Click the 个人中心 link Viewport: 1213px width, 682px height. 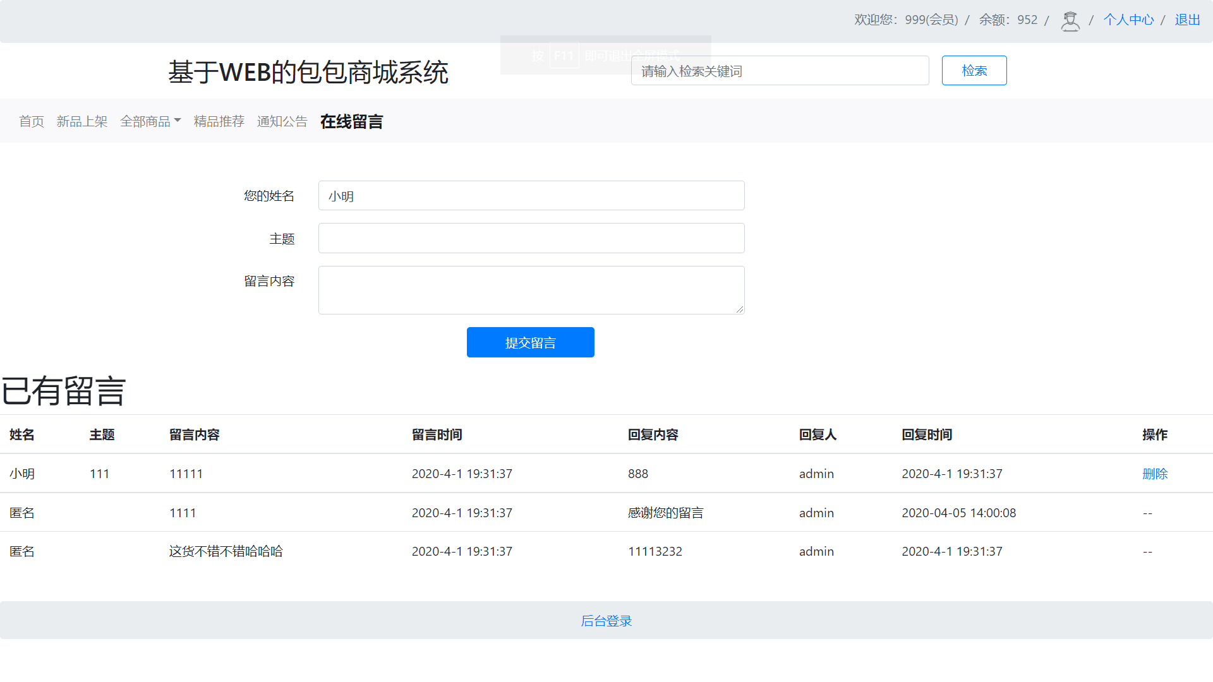click(x=1128, y=20)
